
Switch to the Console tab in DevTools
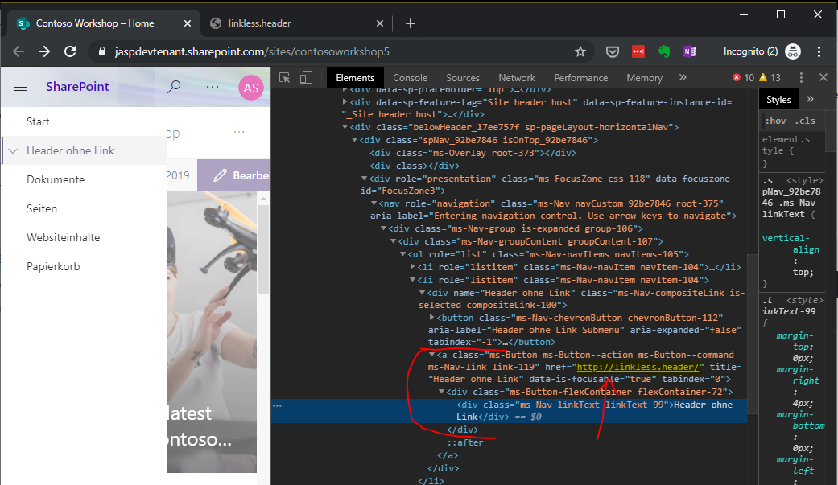click(x=411, y=77)
